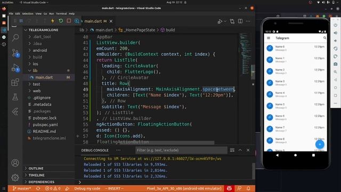Open the Flutter sidebar icon
This screenshot has width=341, height=192.
click(15, 111)
